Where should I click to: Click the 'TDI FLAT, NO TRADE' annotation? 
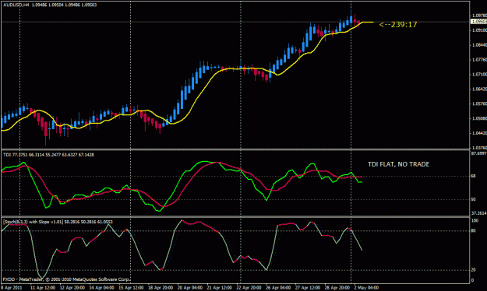[x=398, y=164]
